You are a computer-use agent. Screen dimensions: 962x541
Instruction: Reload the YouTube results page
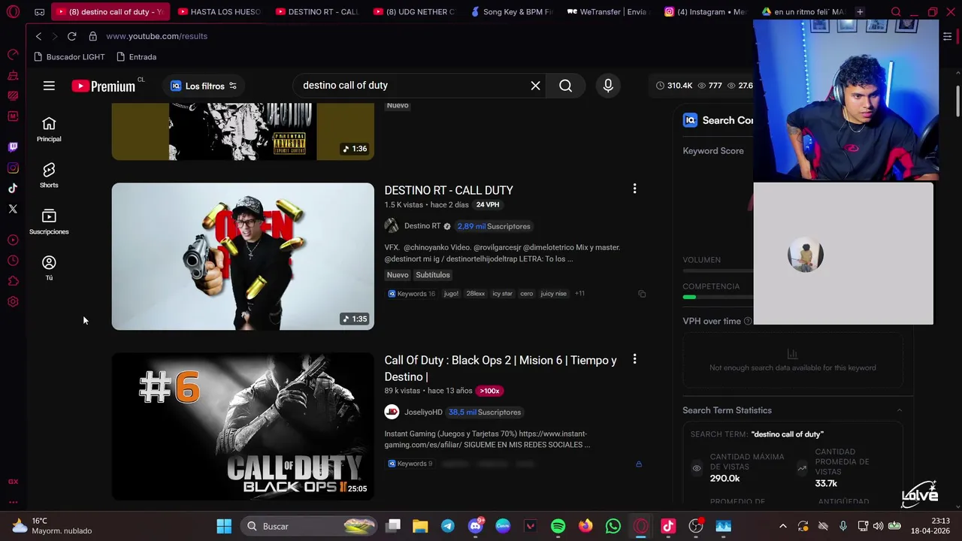[71, 36]
